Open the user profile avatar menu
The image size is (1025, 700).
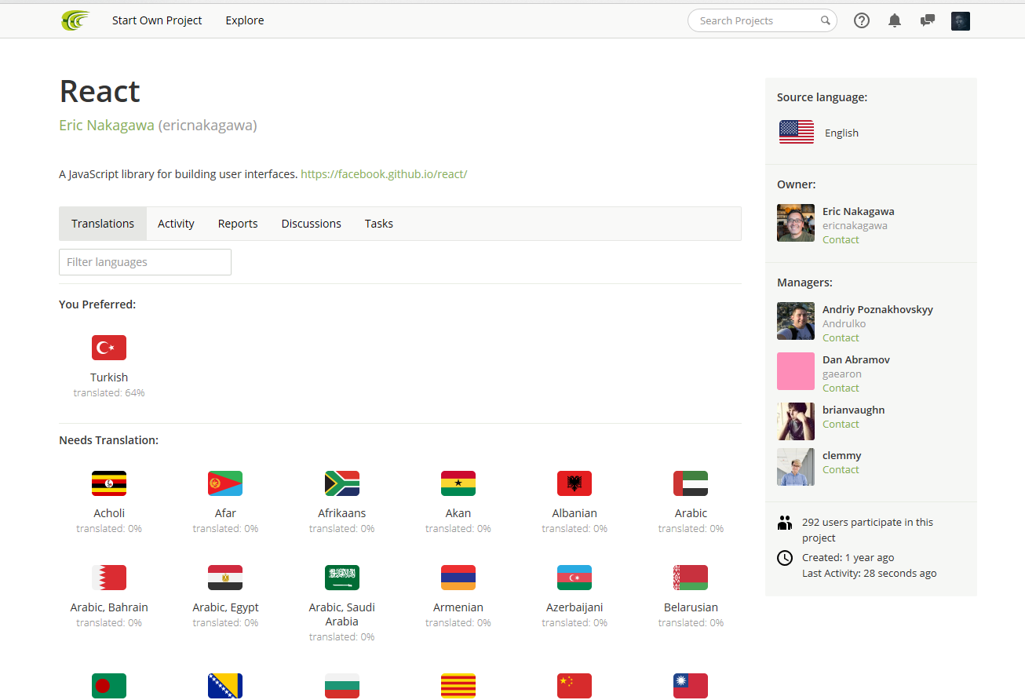tap(961, 21)
